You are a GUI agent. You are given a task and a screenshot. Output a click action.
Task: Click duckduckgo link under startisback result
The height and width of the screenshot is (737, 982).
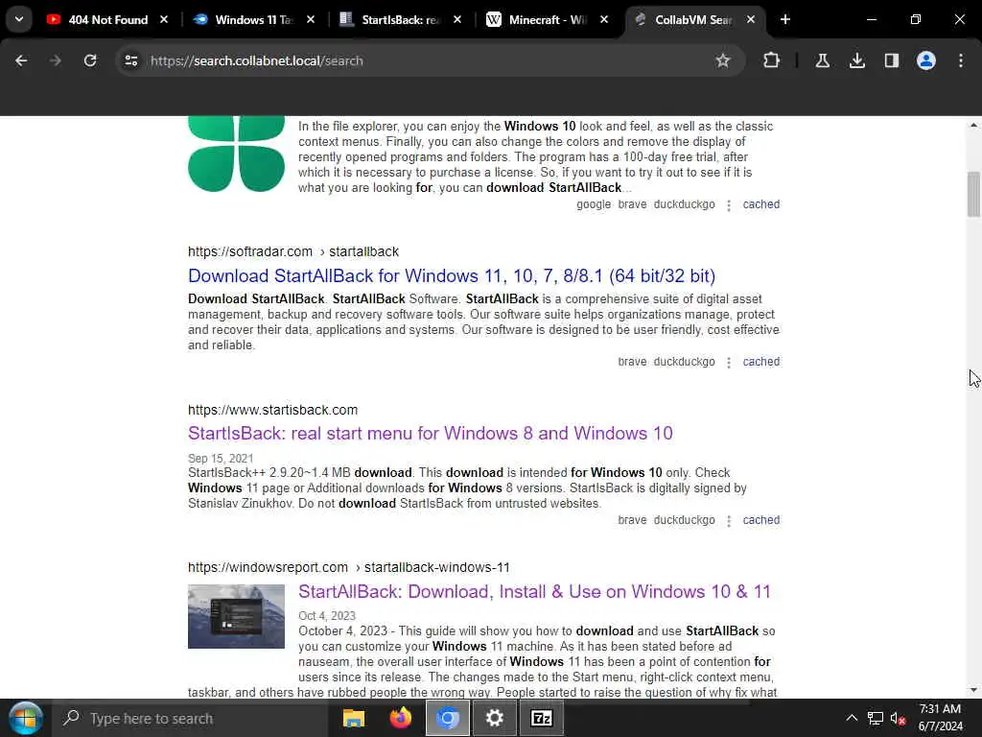(684, 520)
